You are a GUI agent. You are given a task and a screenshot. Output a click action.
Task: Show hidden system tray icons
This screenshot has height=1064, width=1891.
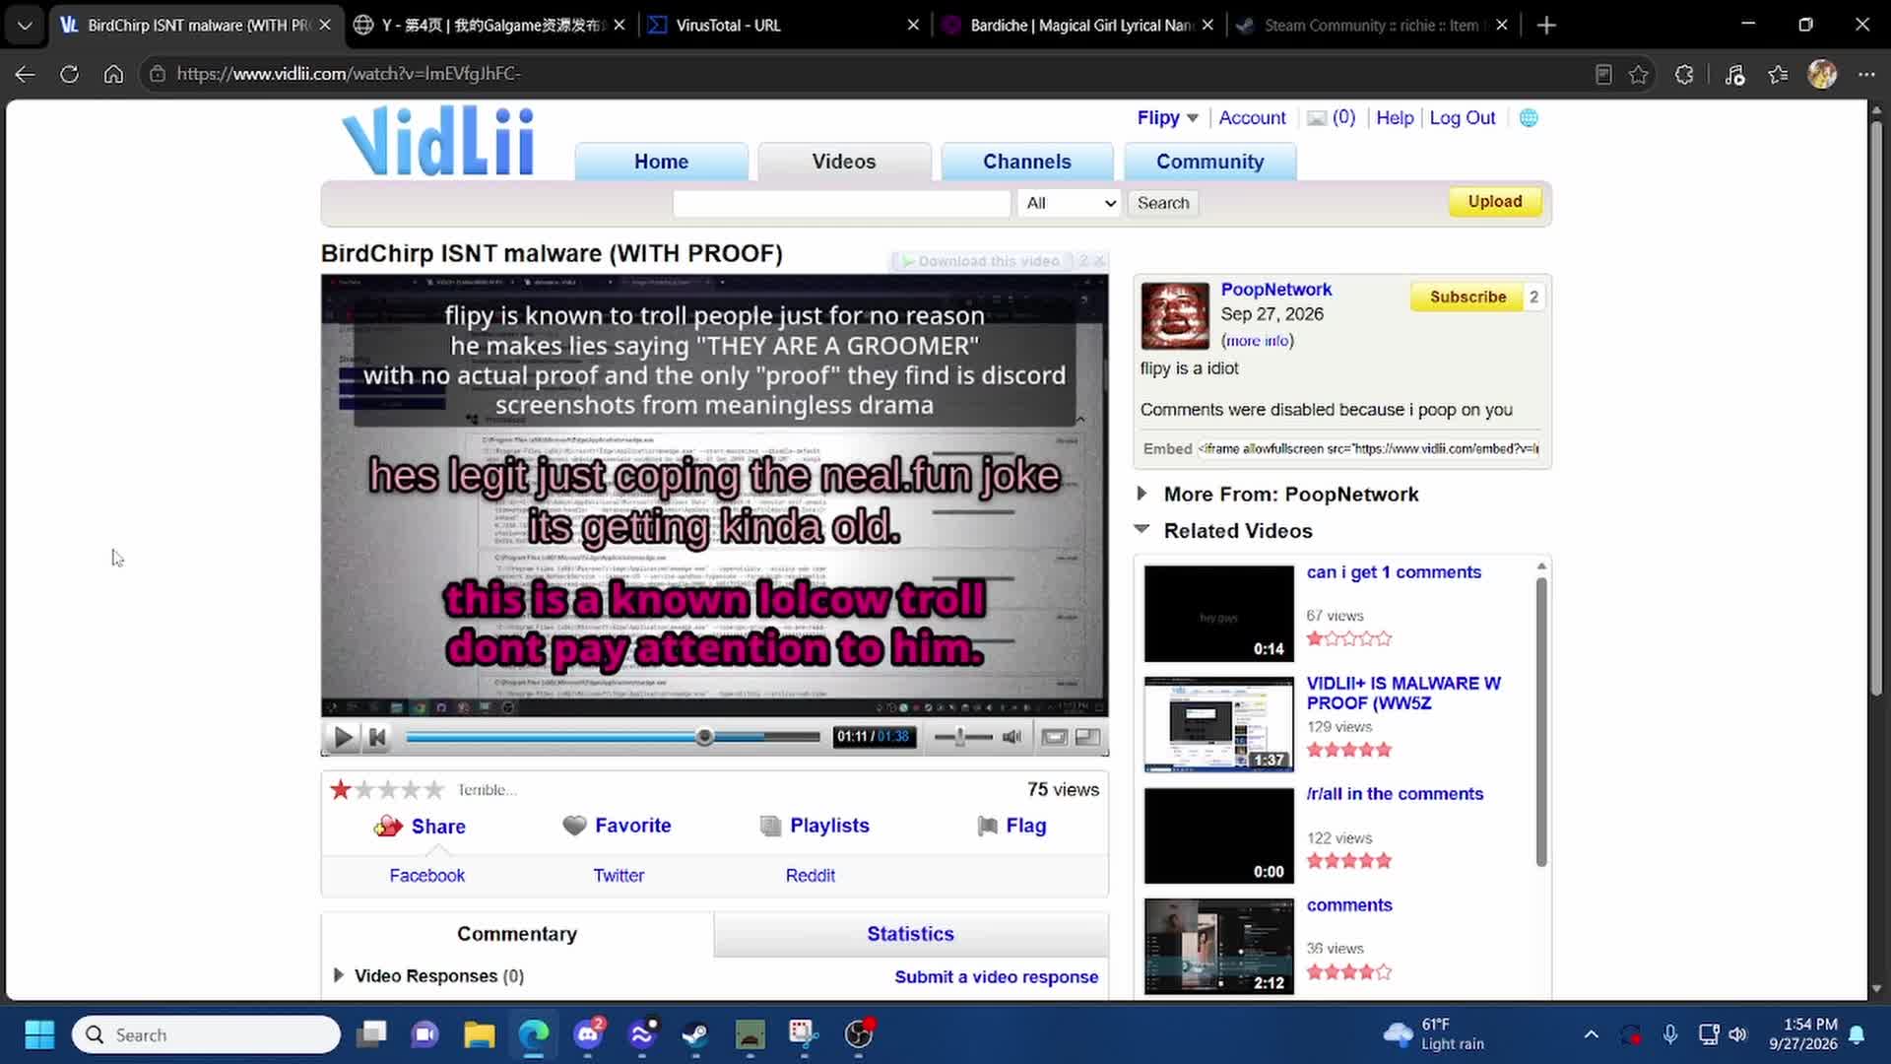coord(1591,1034)
